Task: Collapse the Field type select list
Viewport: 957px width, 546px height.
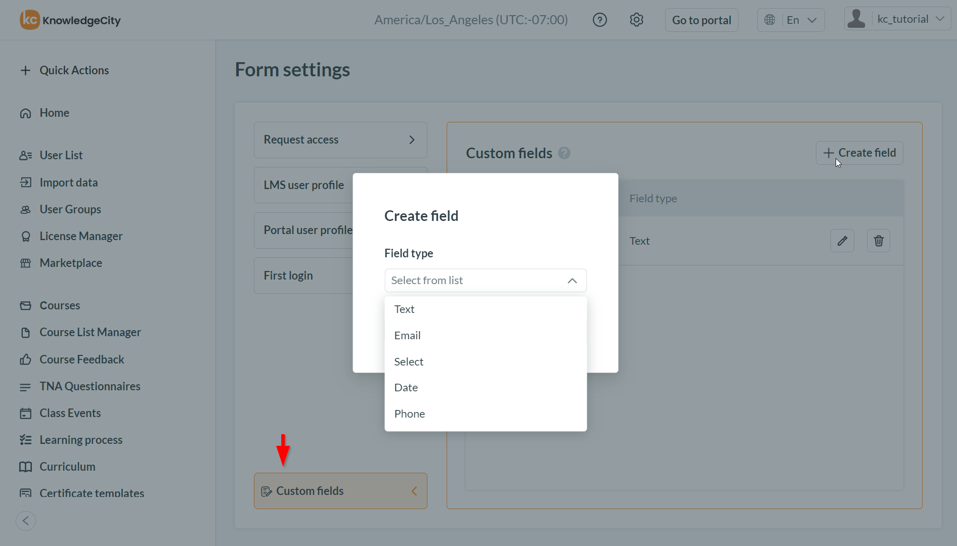Action: click(x=572, y=281)
